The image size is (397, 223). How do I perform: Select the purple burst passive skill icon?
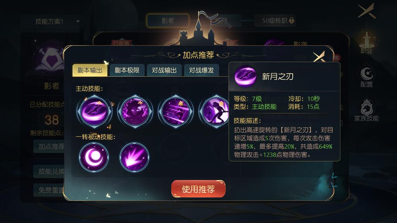135,157
